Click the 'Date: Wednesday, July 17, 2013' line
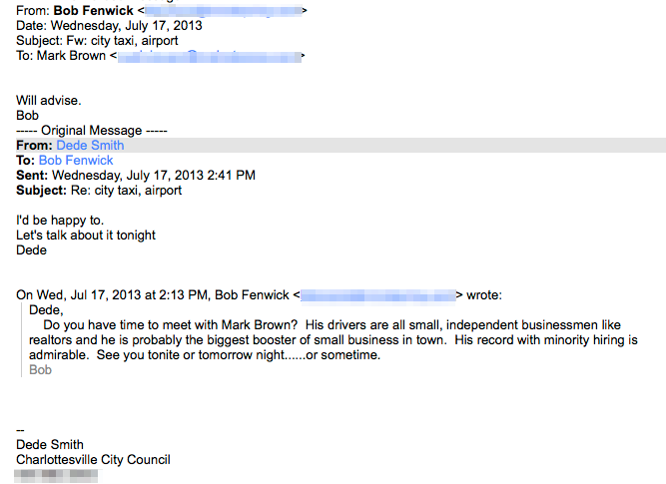 point(109,26)
